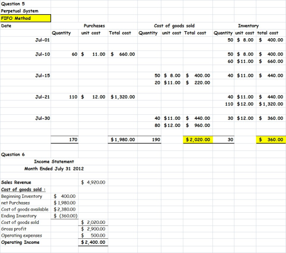The height and width of the screenshot is (253, 286).
Task: Click highlighted cost of goods sold total $2,020.00
Action: pos(198,140)
